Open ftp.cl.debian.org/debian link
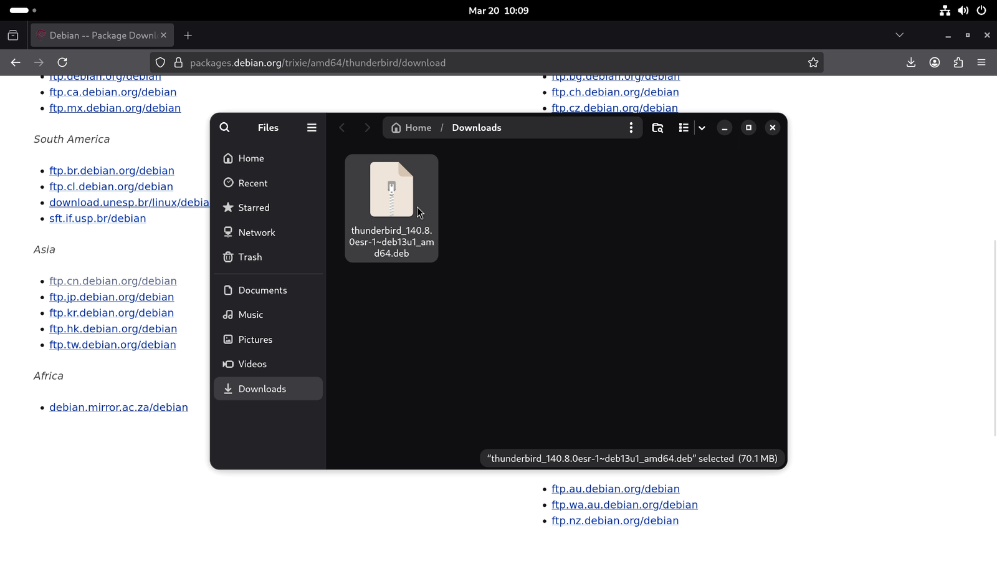This screenshot has height=561, width=997. [111, 186]
